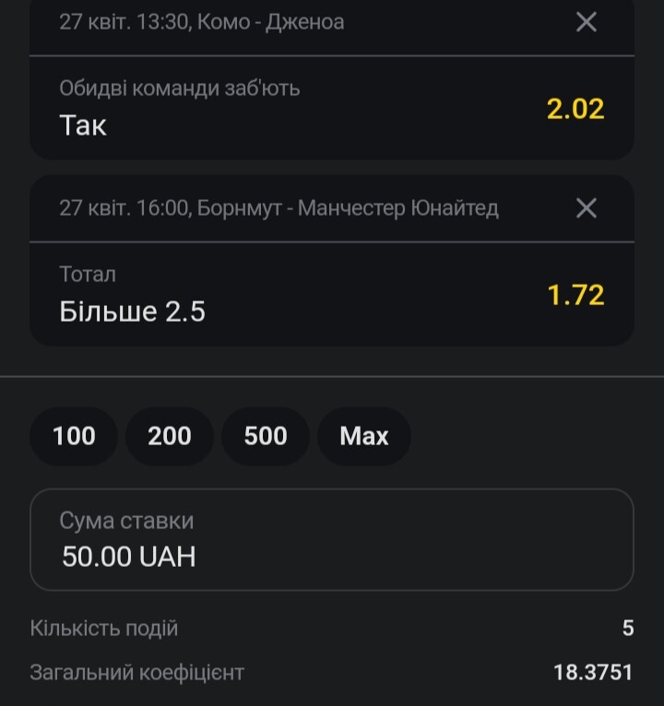The width and height of the screenshot is (664, 706).
Task: Click the Кількість подій label
Action: 104,628
